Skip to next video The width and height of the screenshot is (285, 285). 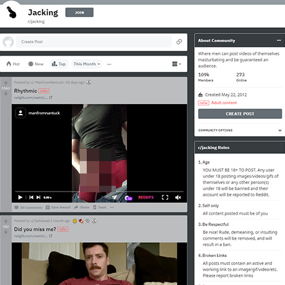[38, 198]
